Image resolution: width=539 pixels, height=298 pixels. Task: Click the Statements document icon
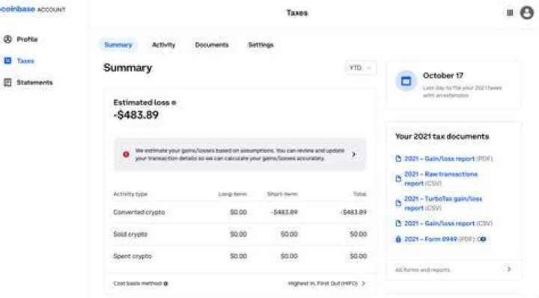click(x=7, y=82)
